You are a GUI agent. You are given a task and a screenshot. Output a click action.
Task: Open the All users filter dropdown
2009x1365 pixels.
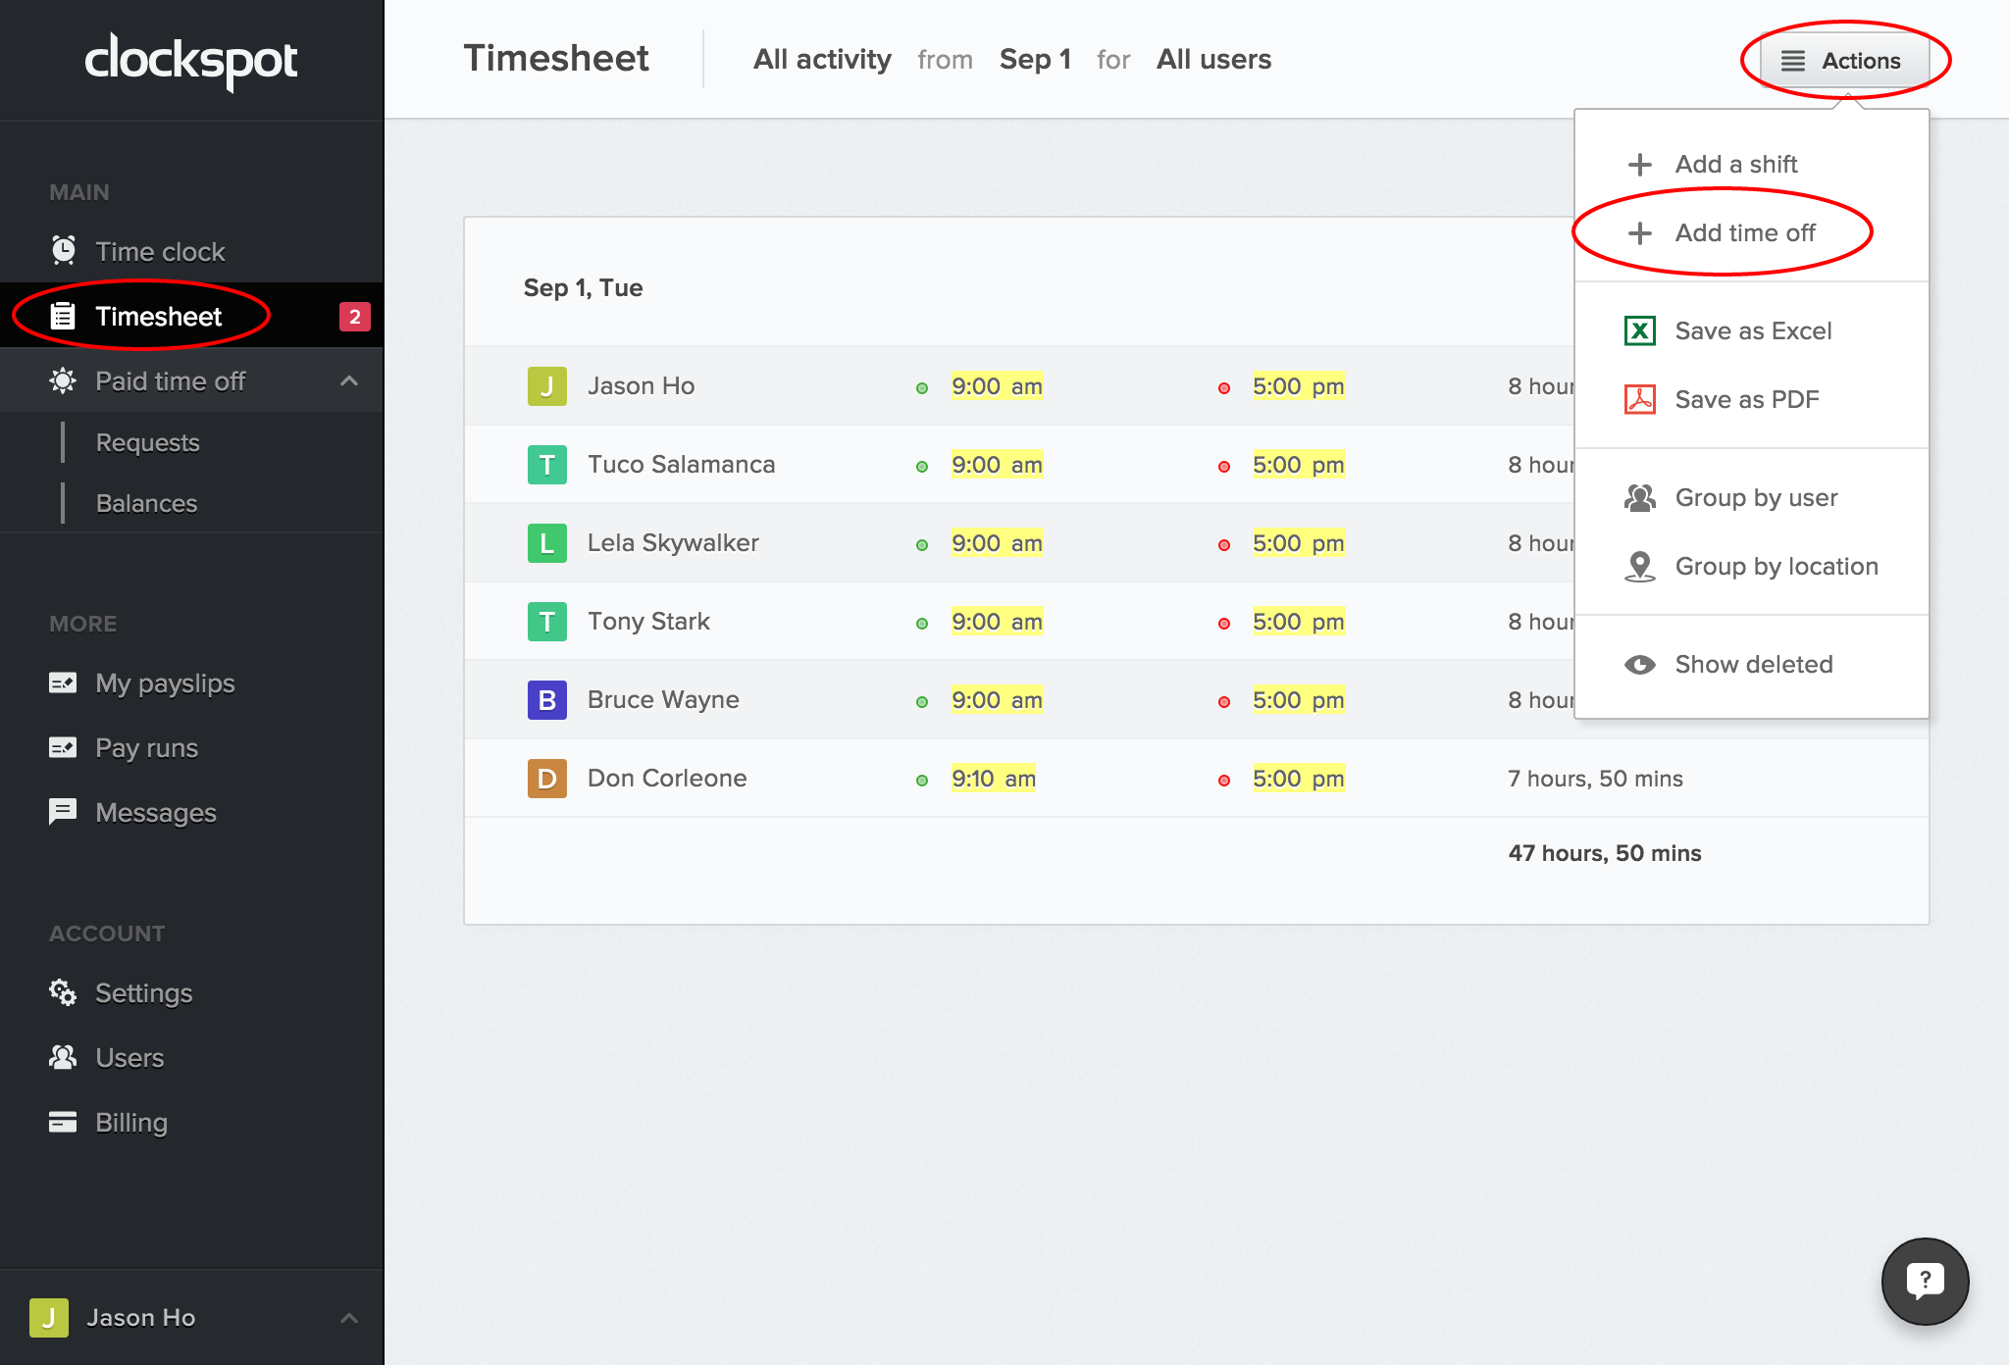1213,60
